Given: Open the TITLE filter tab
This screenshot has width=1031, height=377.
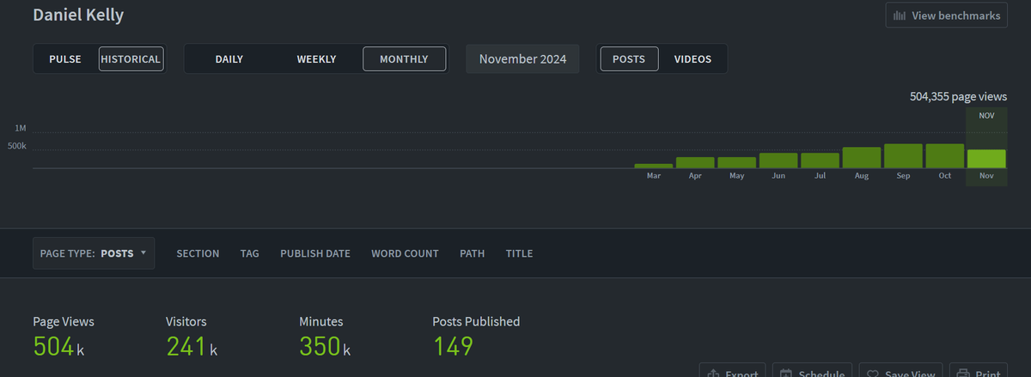Looking at the screenshot, I should pos(519,253).
